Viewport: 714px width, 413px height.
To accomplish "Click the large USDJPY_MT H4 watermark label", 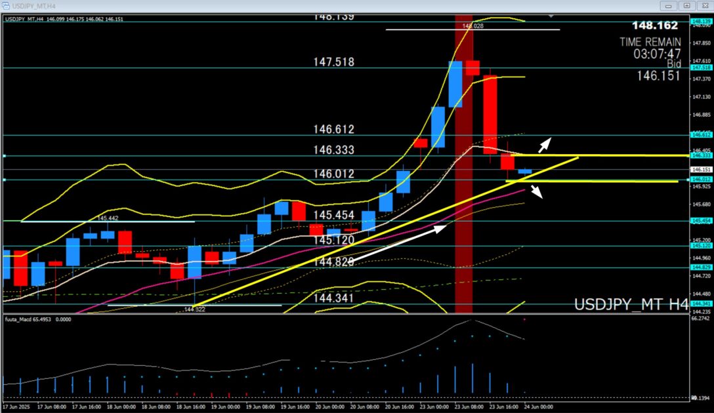I will (x=631, y=305).
